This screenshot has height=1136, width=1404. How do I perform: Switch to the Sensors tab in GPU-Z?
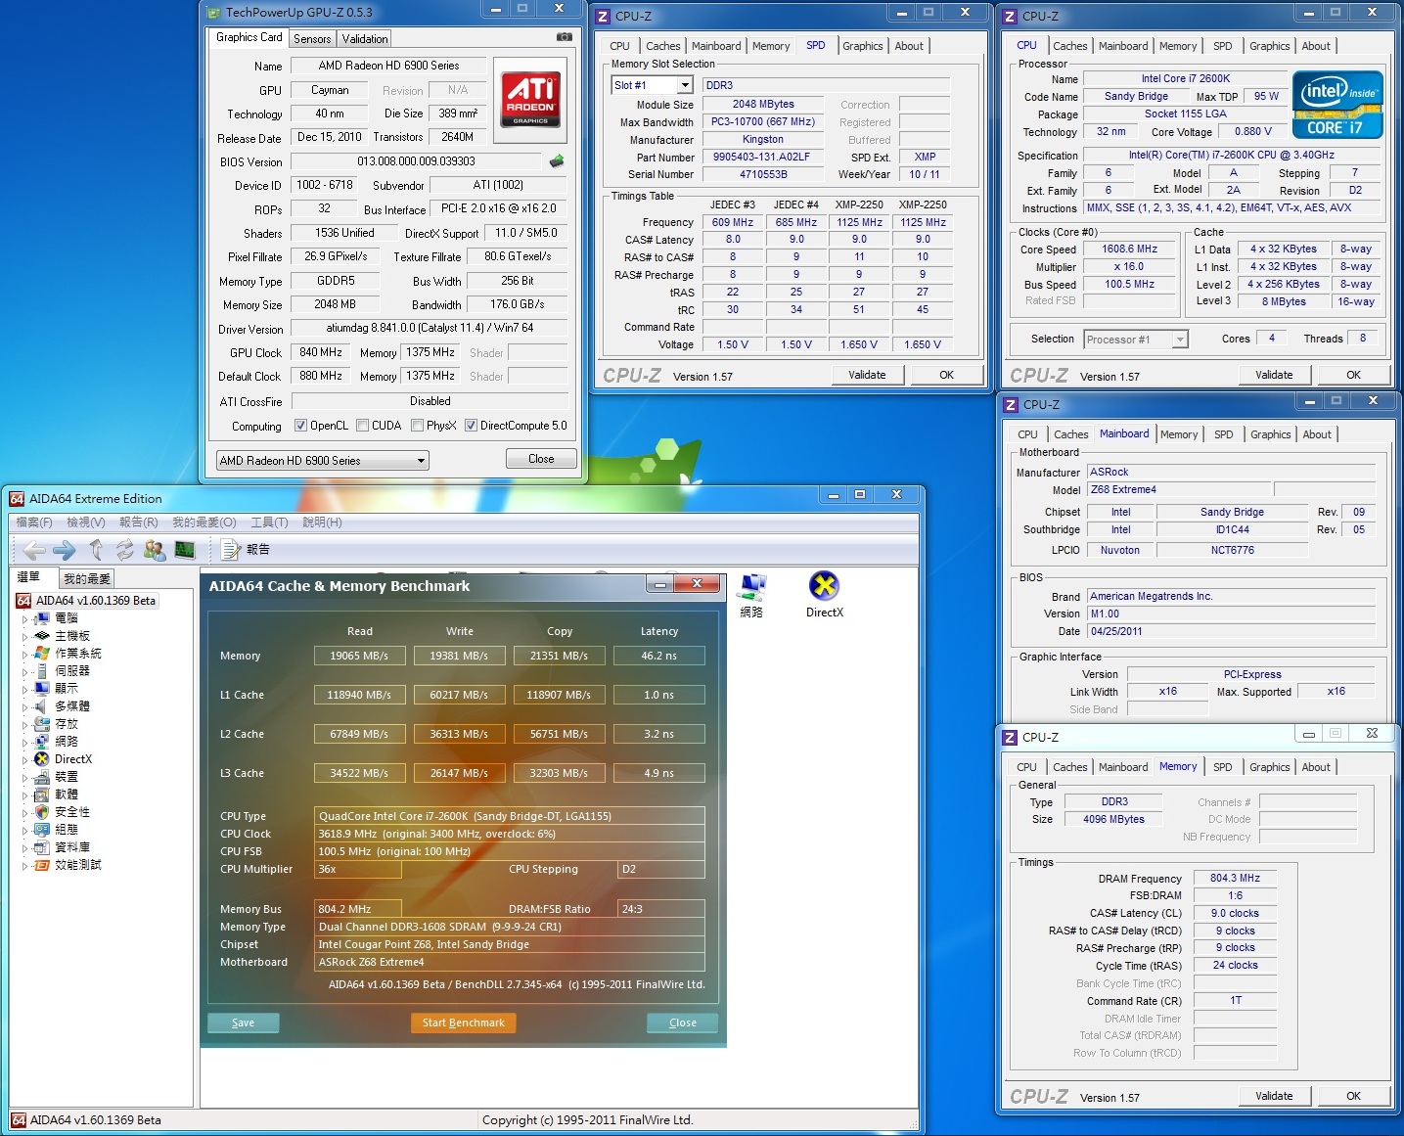312,39
